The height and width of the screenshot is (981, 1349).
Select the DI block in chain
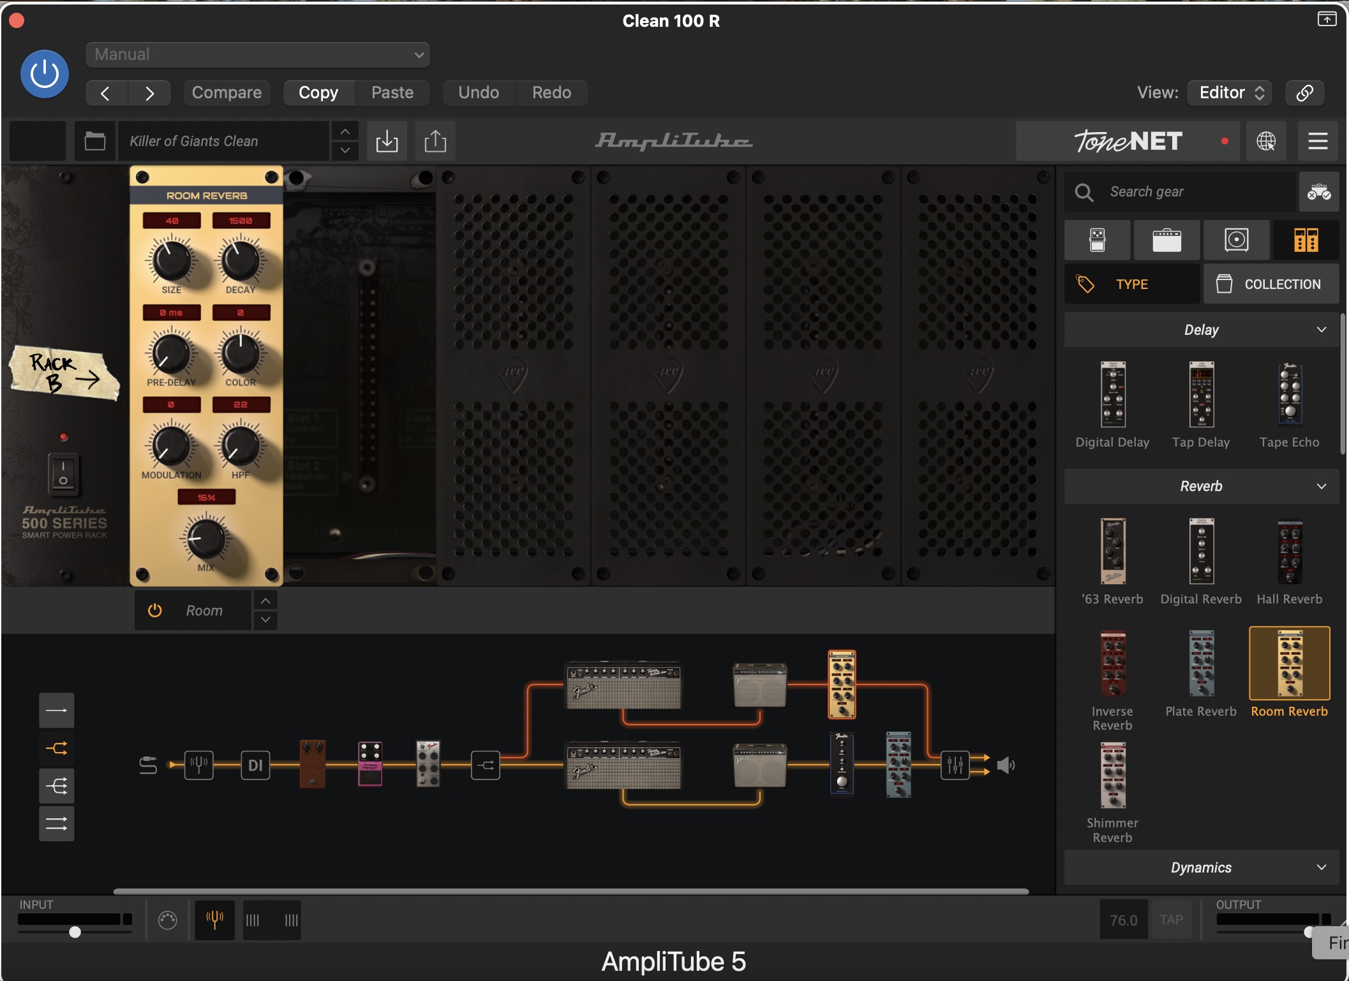click(255, 765)
